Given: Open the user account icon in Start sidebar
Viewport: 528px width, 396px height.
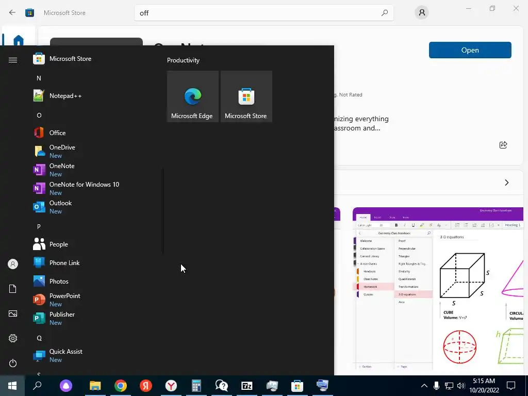Looking at the screenshot, I should click(13, 264).
